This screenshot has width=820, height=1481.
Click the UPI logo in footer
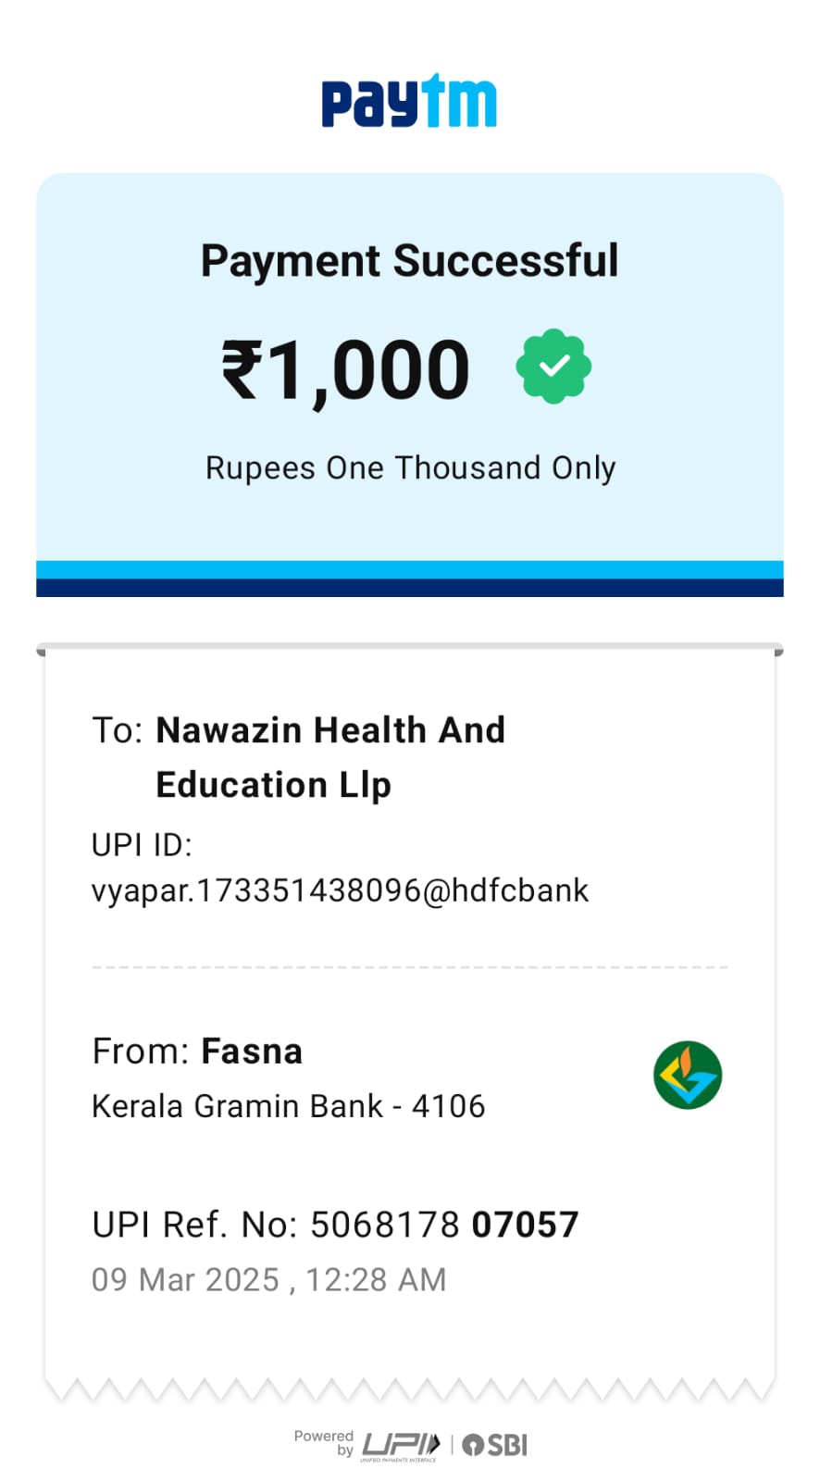pos(401,1445)
